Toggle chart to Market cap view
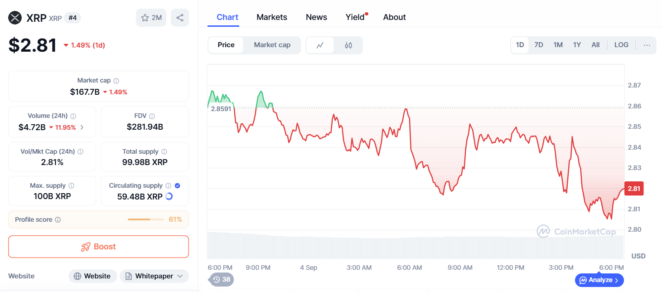 coord(272,45)
